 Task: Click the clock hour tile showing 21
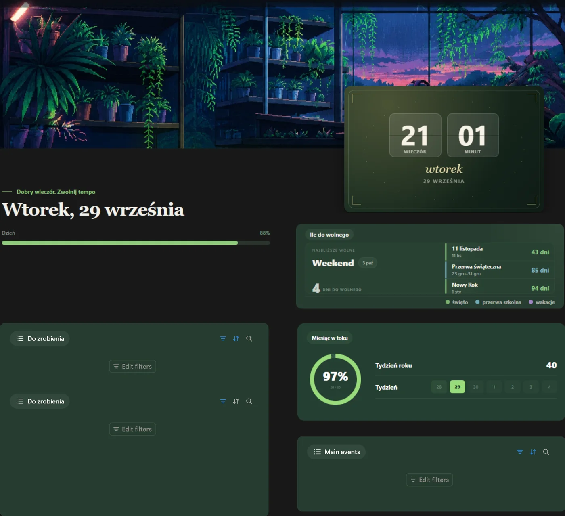tap(415, 135)
